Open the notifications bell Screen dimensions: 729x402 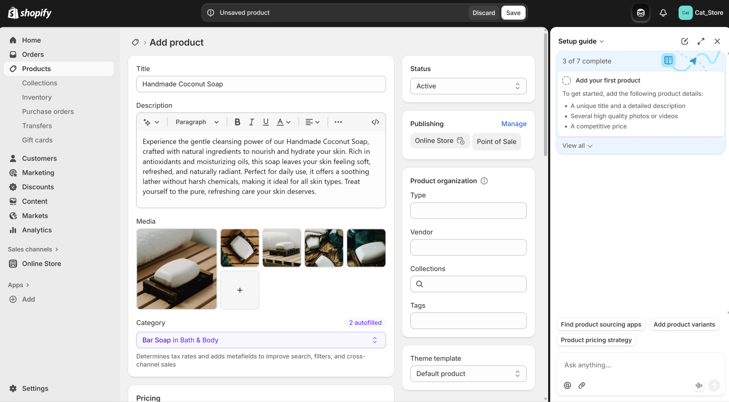[x=663, y=13]
